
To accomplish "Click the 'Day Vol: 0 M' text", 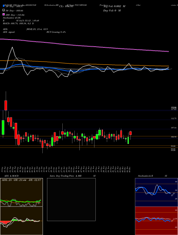I will tap(112, 10).
